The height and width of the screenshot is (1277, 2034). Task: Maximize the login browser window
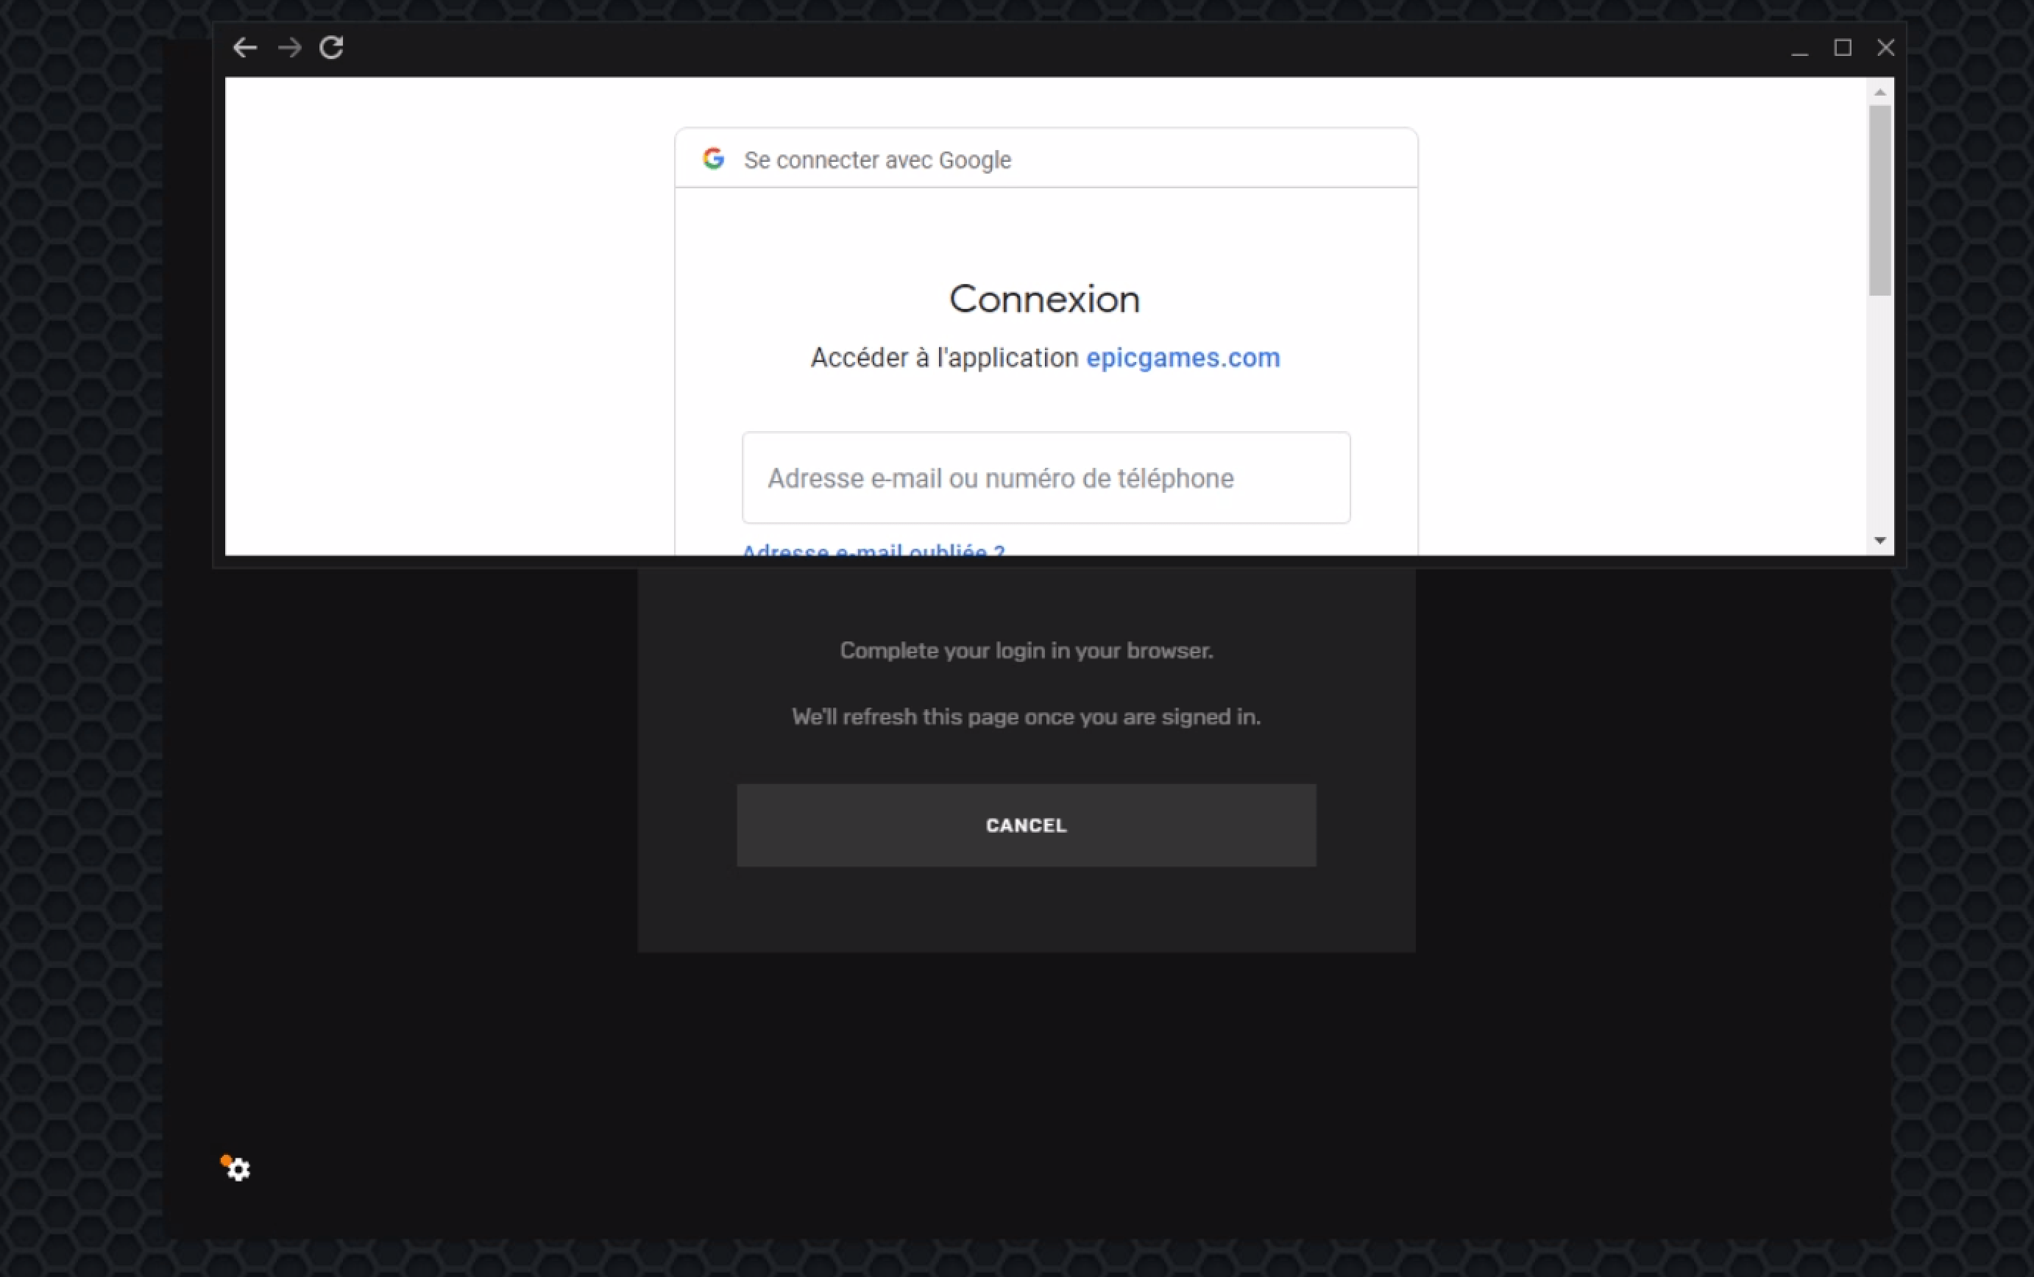point(1843,48)
